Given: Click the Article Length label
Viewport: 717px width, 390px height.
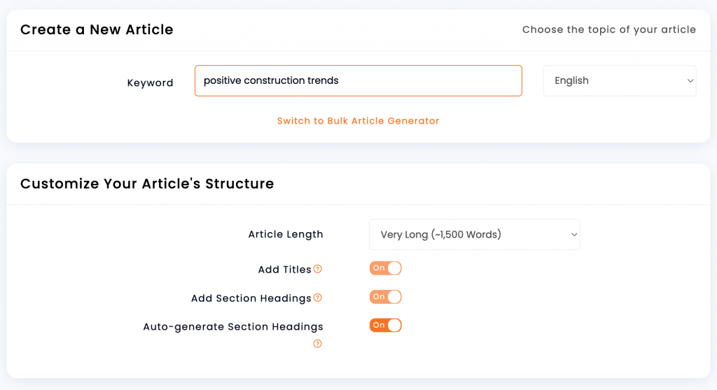Looking at the screenshot, I should point(286,234).
